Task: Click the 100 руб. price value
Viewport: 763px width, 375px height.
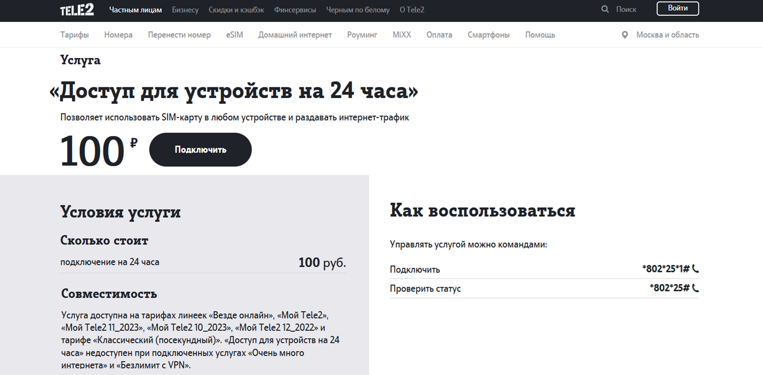Action: (322, 263)
